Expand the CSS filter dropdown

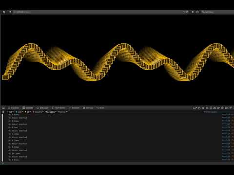click(19, 112)
